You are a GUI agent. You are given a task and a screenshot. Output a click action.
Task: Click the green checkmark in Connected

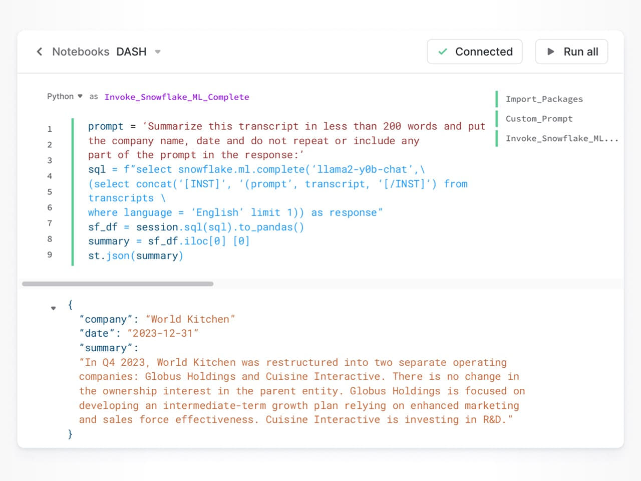click(443, 52)
